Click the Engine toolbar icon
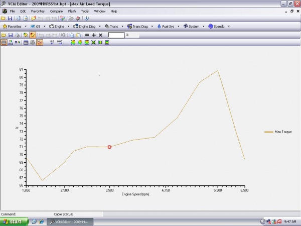 (51, 26)
